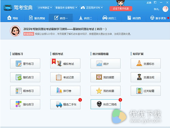The width and height of the screenshot is (170, 128).
Task: Select the 科目三 tab
Action: coord(109,18)
